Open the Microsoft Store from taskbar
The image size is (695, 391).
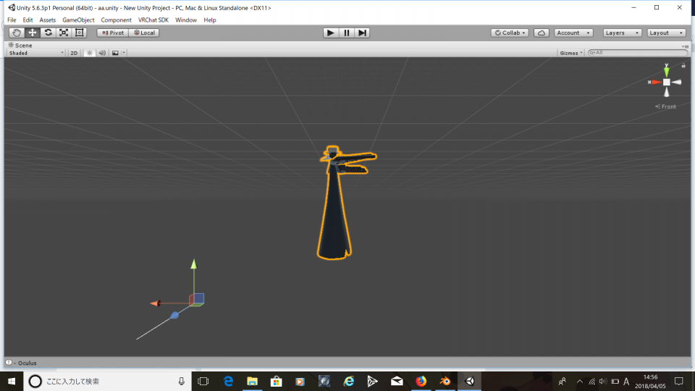click(276, 382)
